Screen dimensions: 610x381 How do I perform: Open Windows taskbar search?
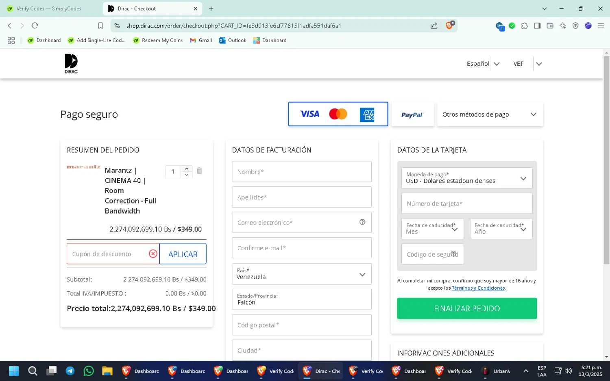(33, 371)
